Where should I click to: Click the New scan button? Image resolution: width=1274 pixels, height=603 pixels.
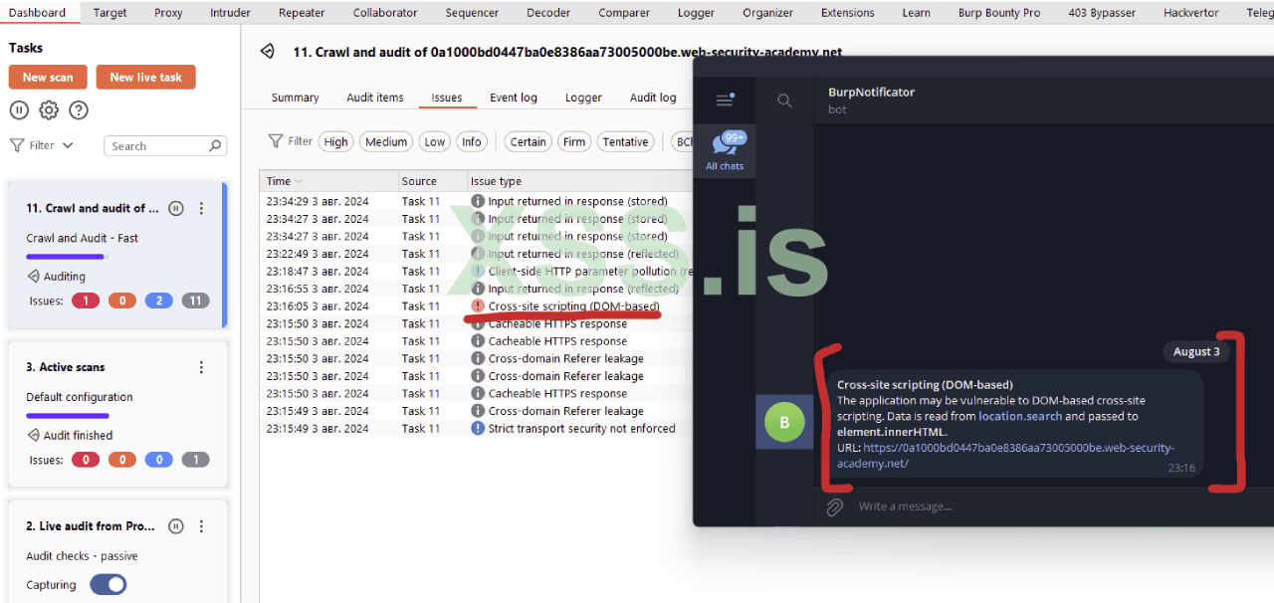(48, 77)
